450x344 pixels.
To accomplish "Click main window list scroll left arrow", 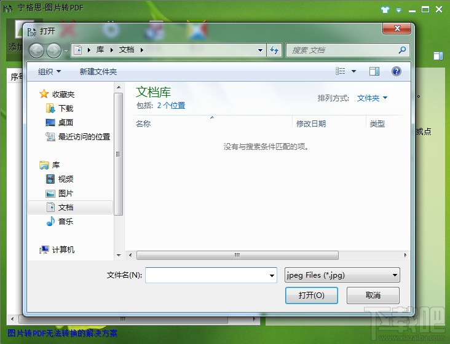I will pyautogui.click(x=12, y=319).
